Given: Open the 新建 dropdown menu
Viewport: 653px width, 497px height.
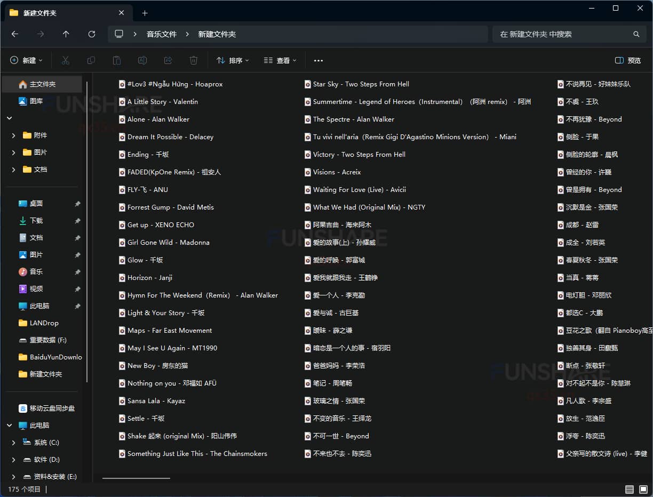Looking at the screenshot, I should click(x=26, y=60).
